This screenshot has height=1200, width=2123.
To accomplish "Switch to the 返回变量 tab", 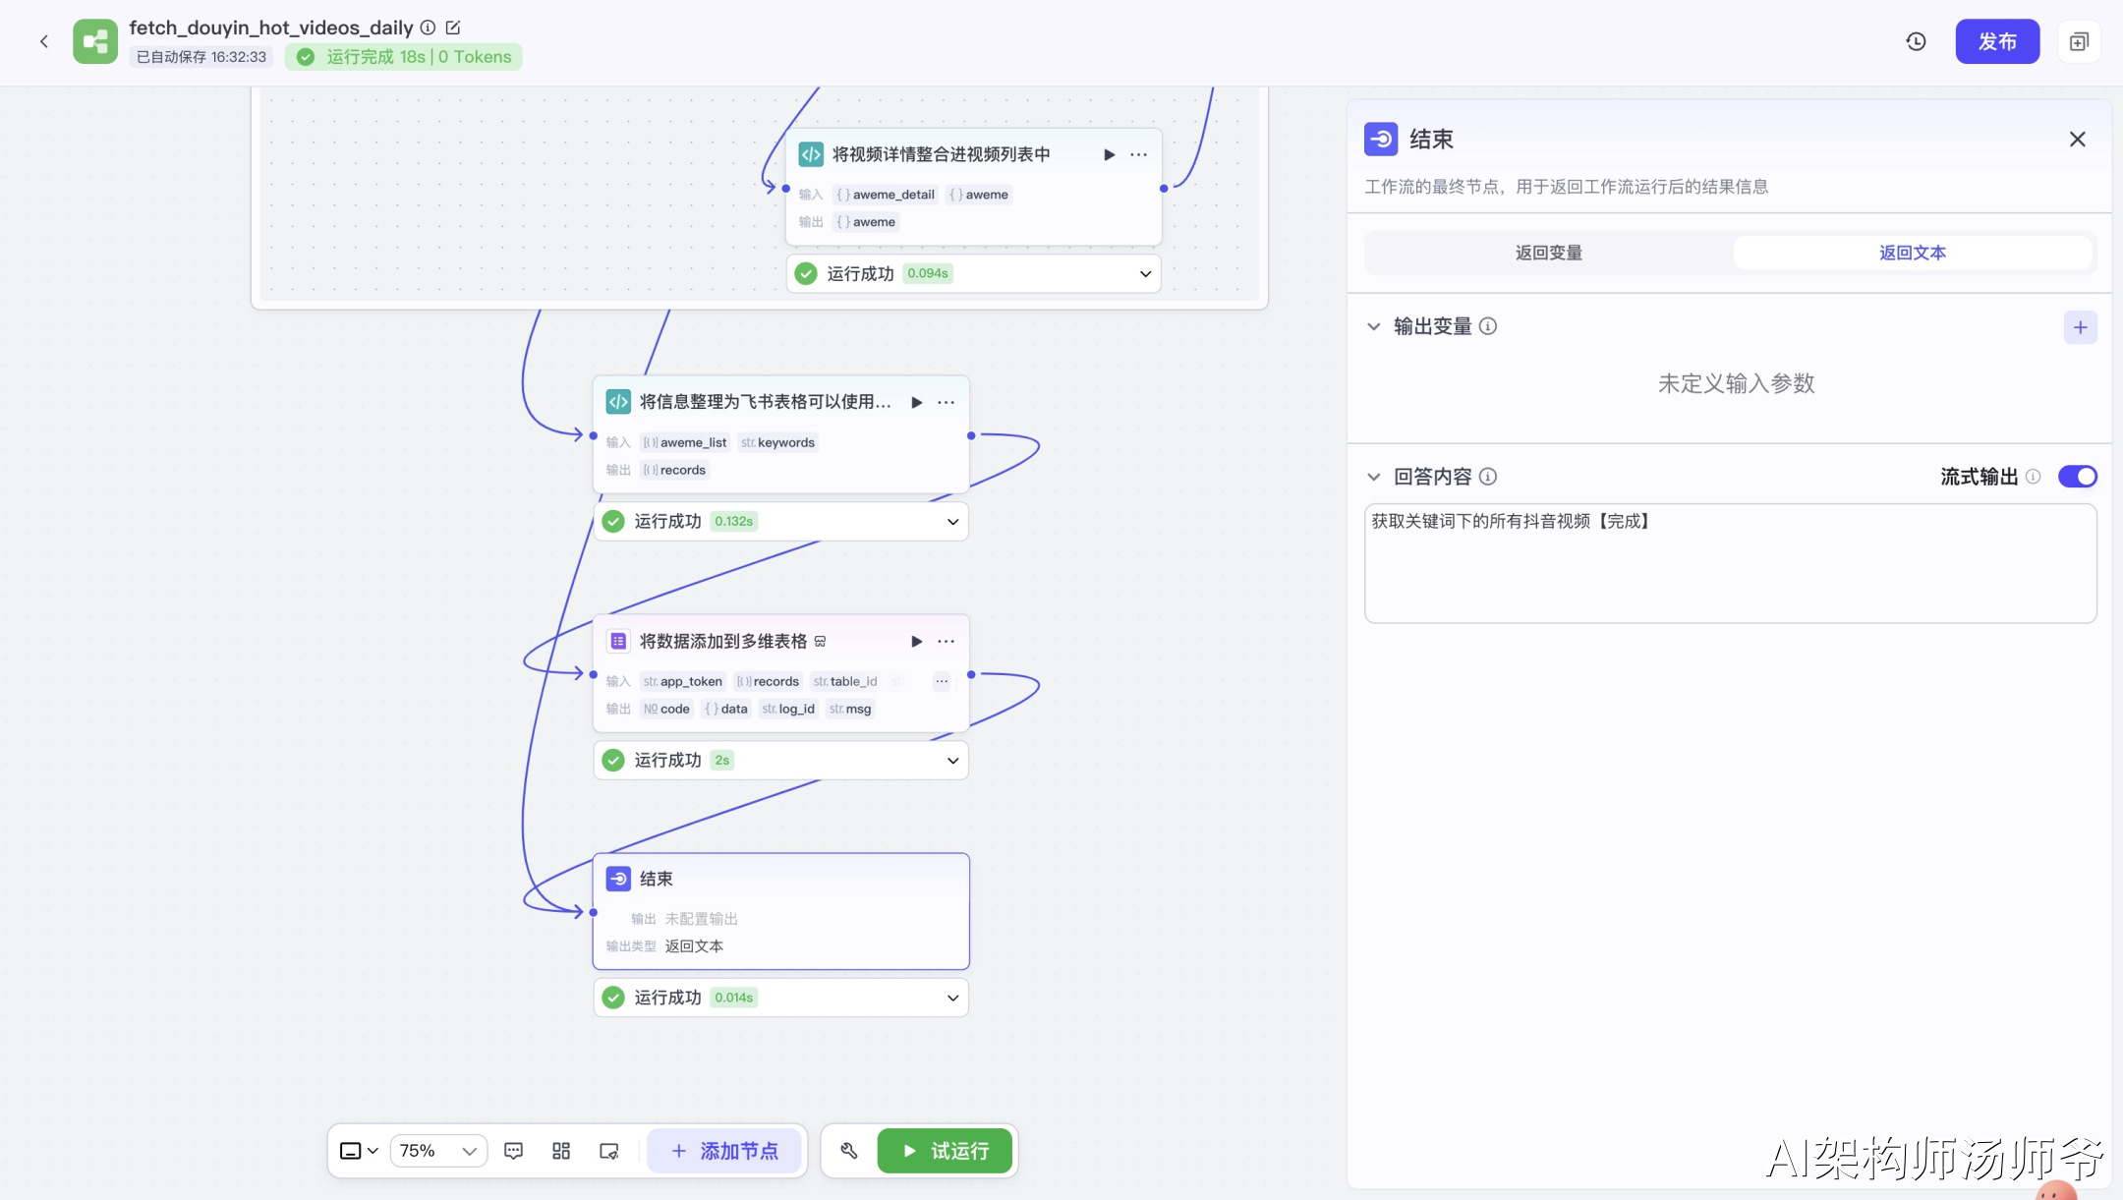I will (x=1548, y=253).
